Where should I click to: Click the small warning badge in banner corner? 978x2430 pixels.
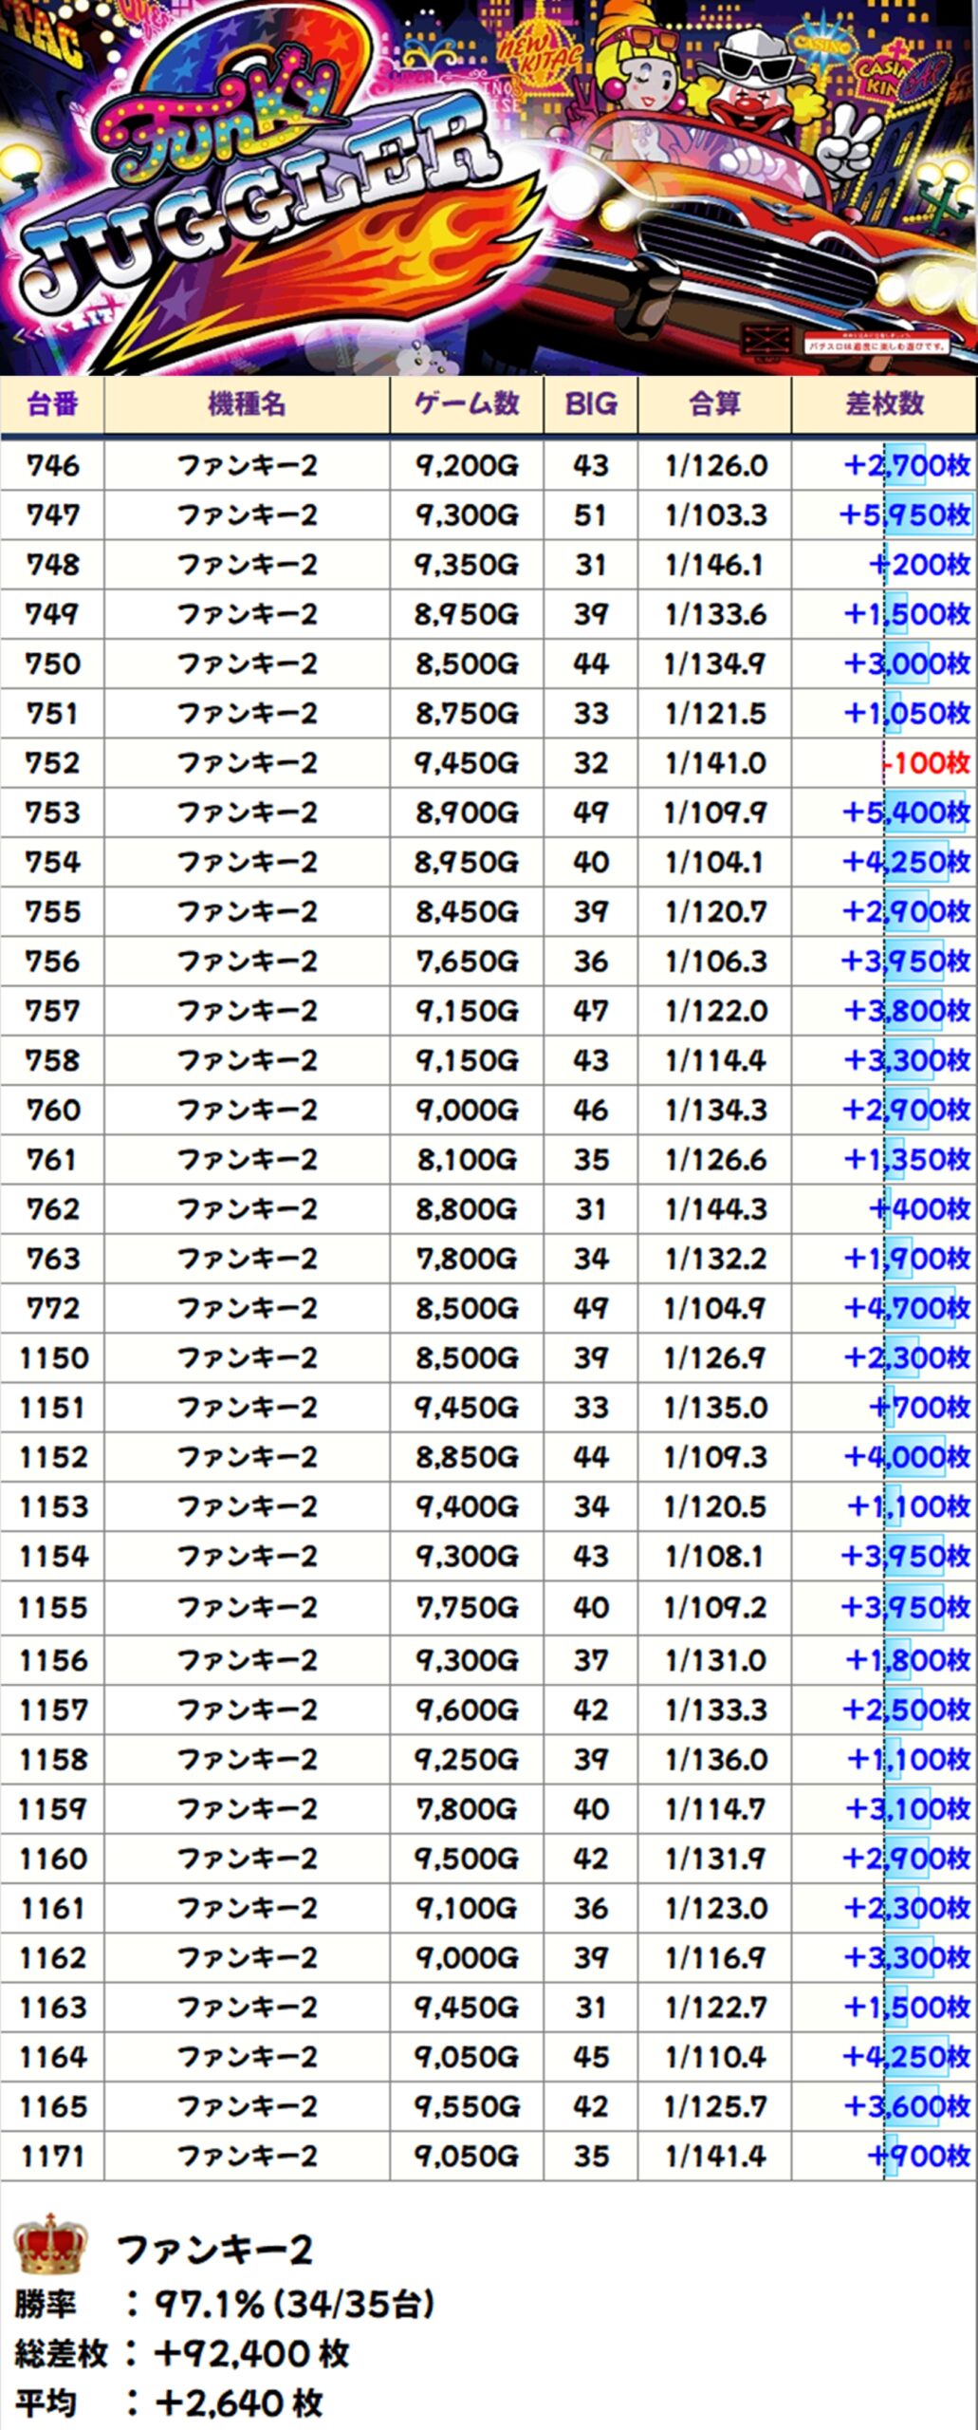click(876, 346)
